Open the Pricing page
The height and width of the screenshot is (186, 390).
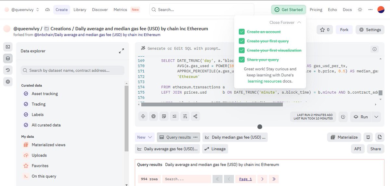pos(316,10)
